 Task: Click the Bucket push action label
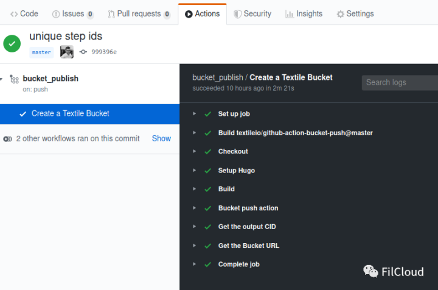(248, 208)
